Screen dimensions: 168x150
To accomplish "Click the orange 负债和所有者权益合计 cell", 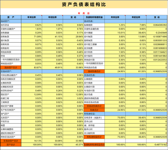I will pos(94,145).
